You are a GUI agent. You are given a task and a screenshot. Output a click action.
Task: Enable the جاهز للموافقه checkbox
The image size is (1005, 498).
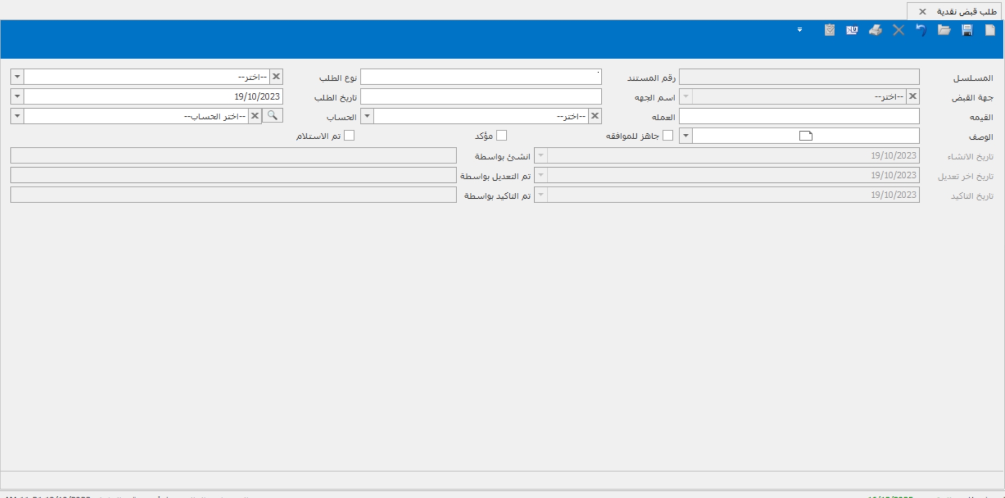(x=667, y=136)
